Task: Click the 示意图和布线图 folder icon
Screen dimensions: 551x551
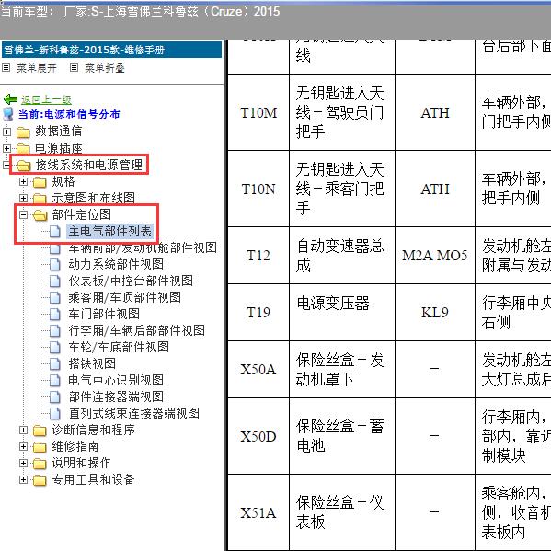Action: (x=40, y=199)
